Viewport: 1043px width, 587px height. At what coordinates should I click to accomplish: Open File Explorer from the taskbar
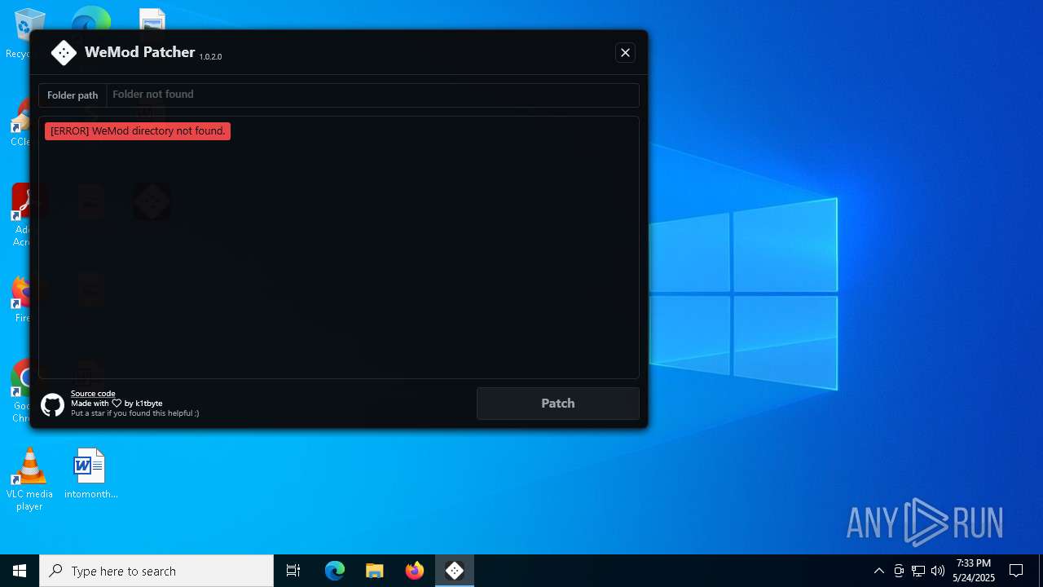pos(375,571)
